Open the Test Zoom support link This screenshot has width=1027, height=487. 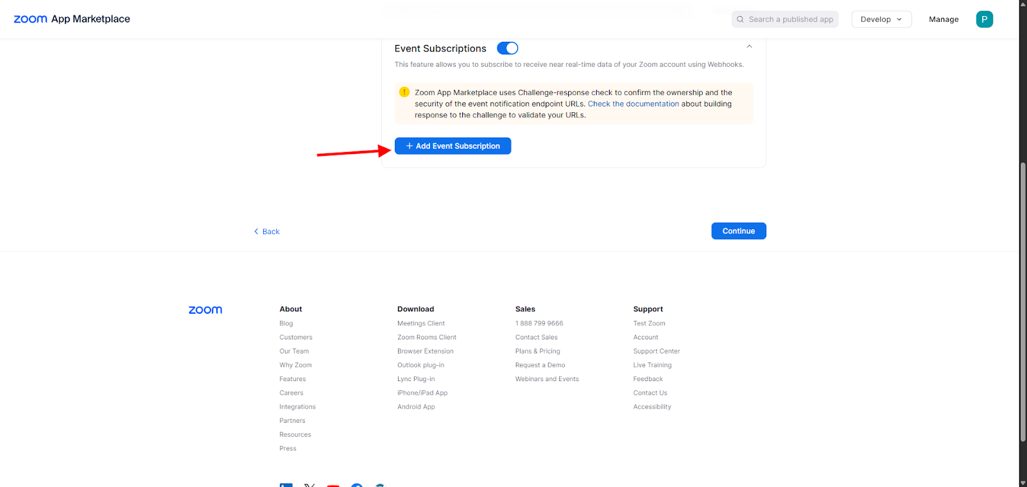649,323
